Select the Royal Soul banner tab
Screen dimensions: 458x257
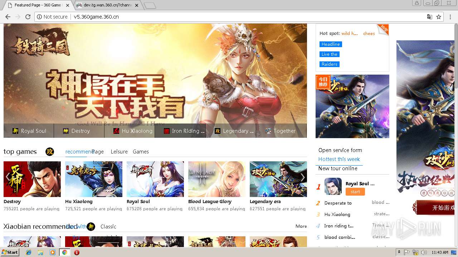[29, 131]
